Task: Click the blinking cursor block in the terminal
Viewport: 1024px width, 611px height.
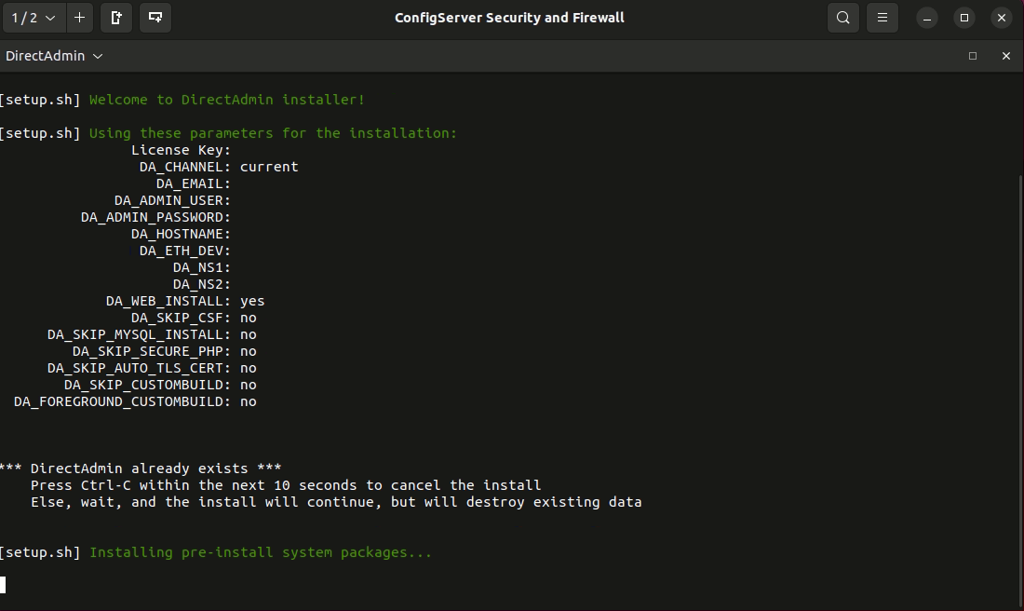Action: point(4,585)
